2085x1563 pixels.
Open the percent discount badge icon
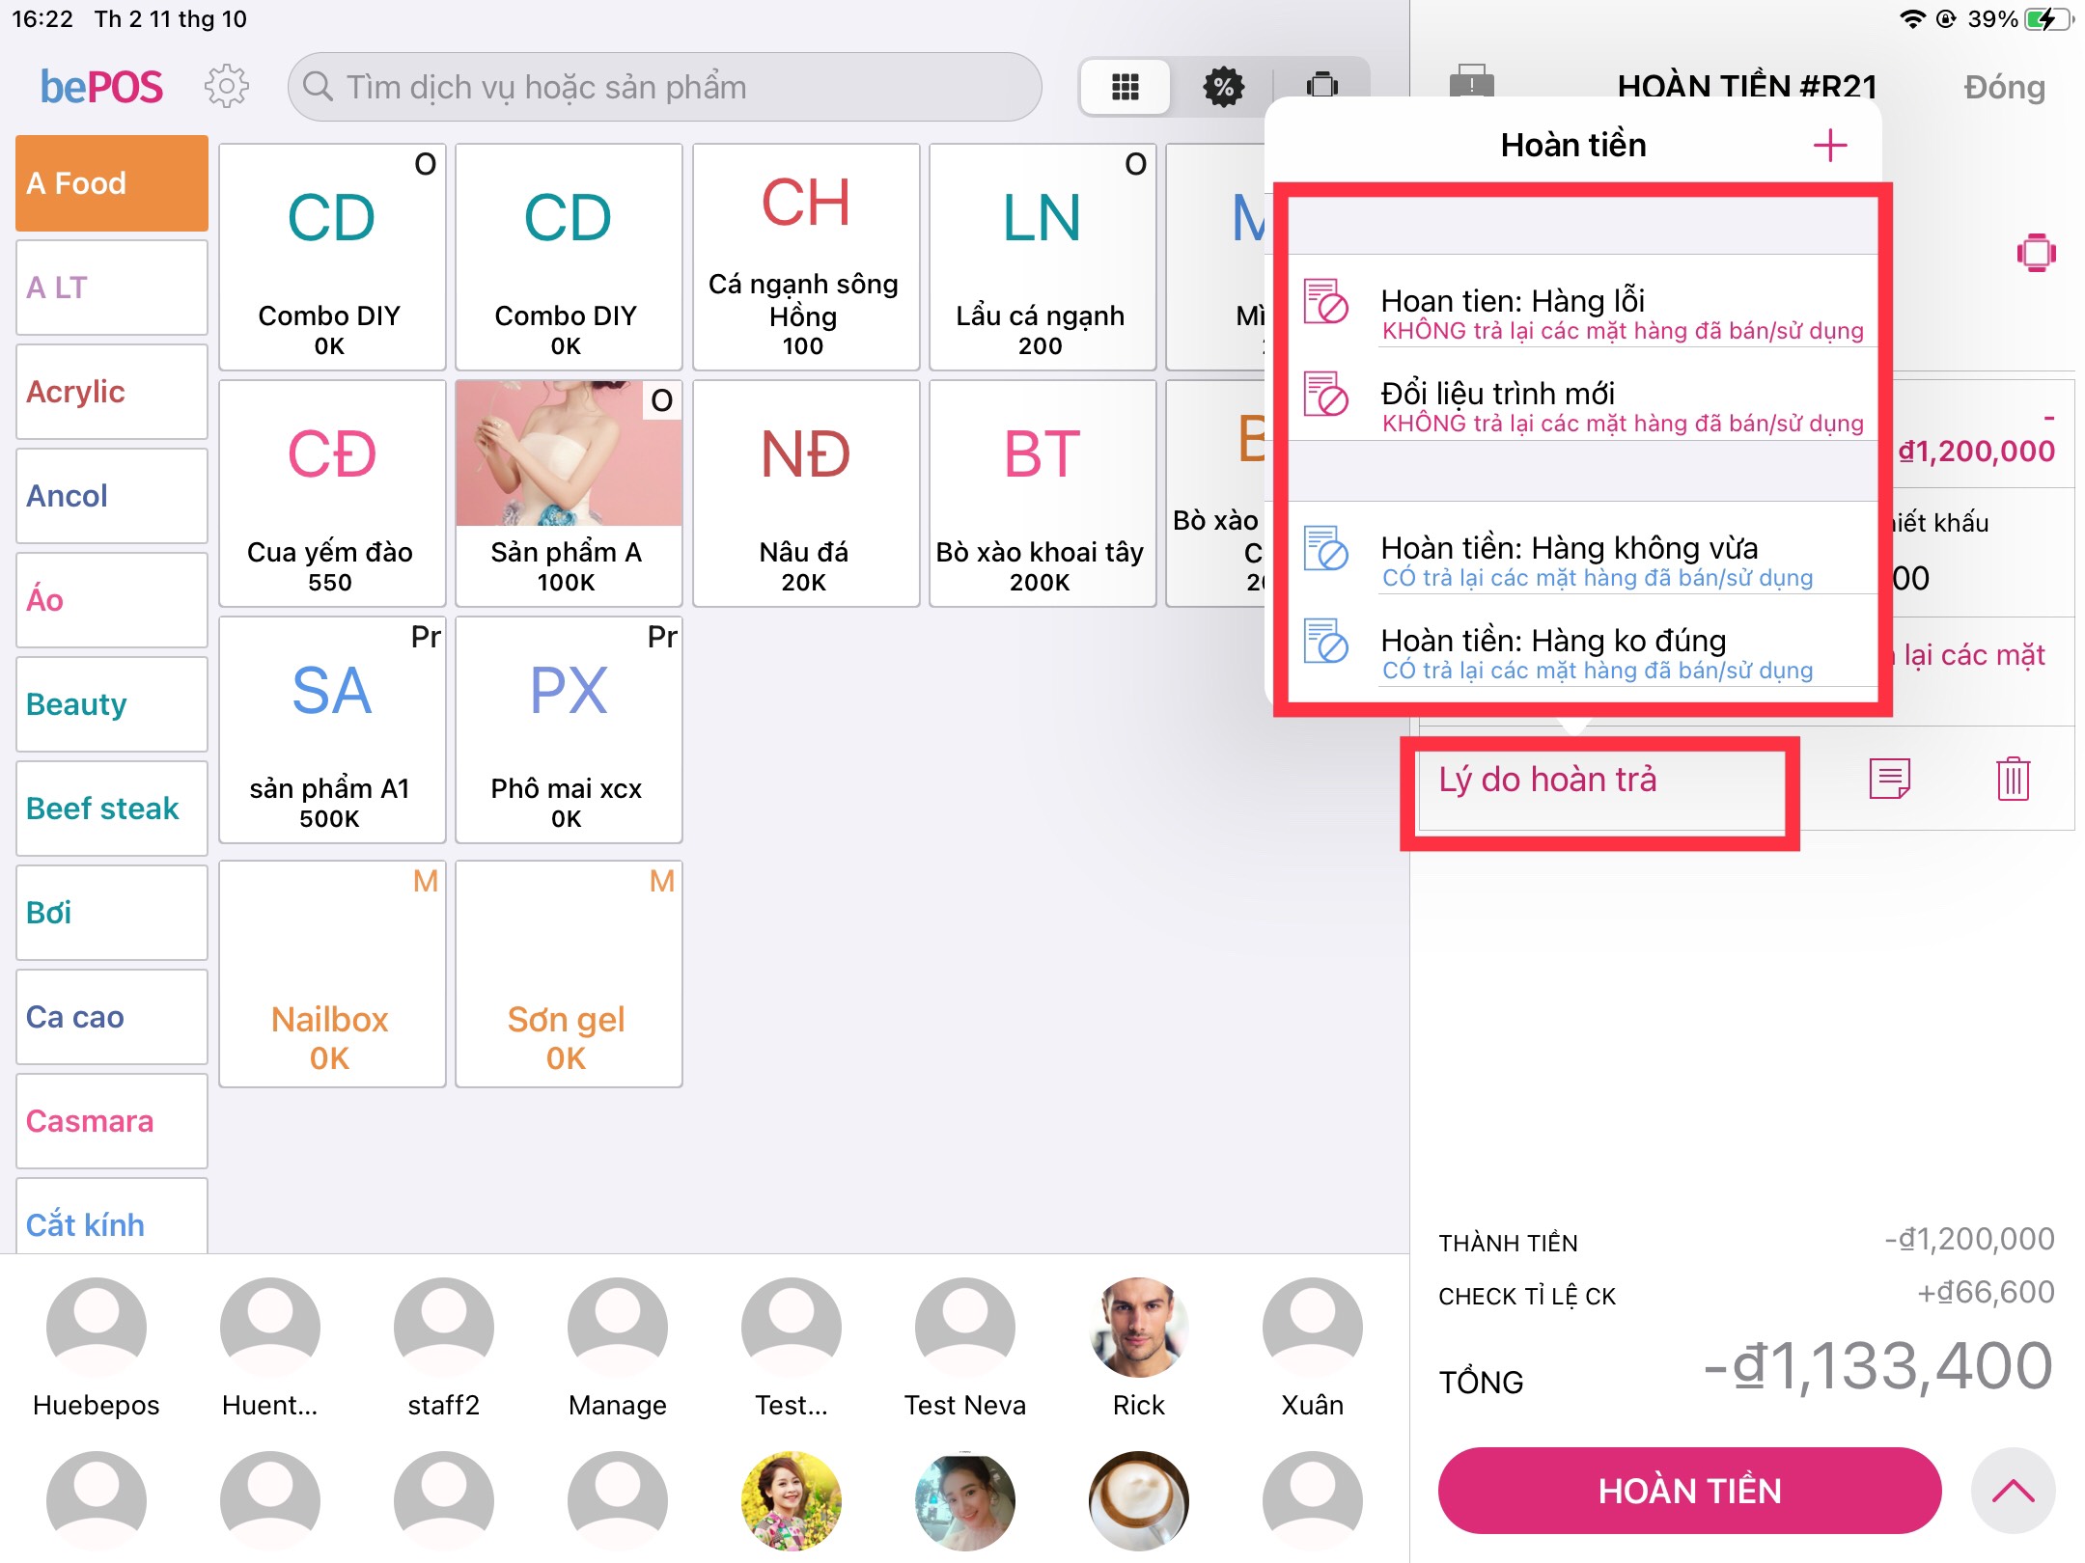click(1223, 87)
